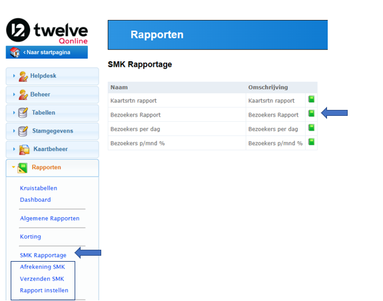Go to Afrekening SMK
The width and height of the screenshot is (383, 301).
42,267
